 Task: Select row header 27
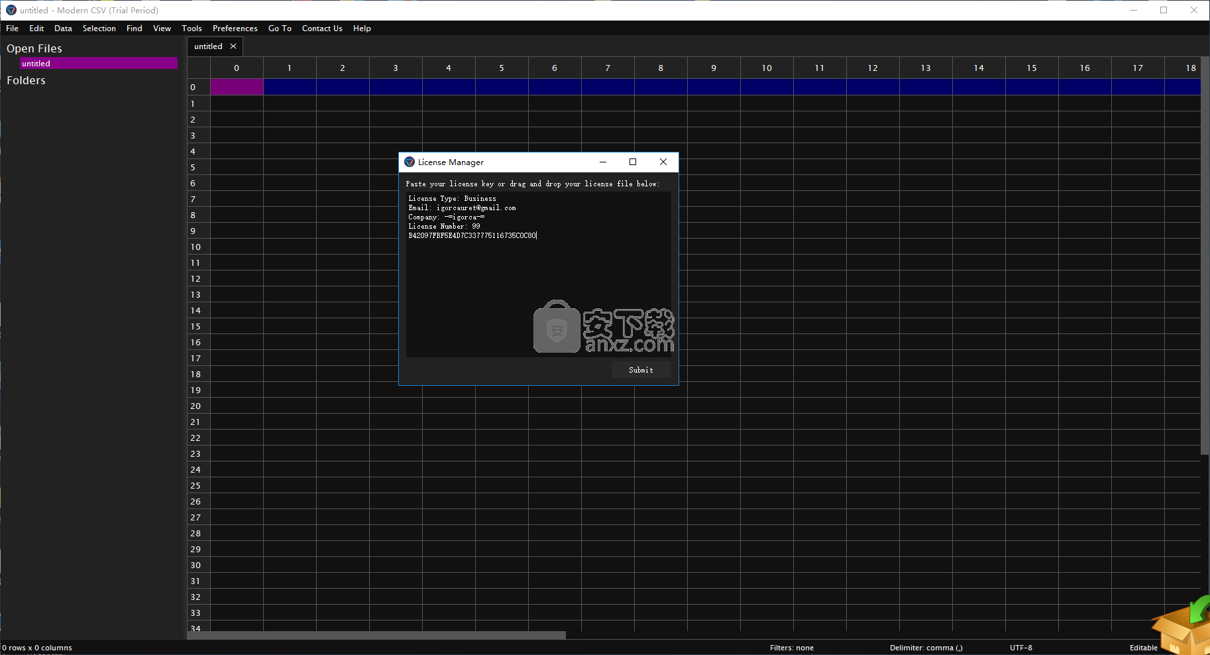tap(199, 517)
